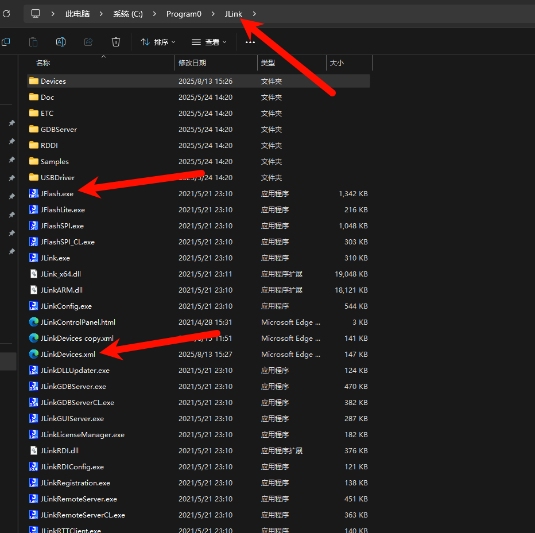Screen dimensions: 535x533
Task: Select JLinkGUIServer.exe file name
Action: coord(72,418)
